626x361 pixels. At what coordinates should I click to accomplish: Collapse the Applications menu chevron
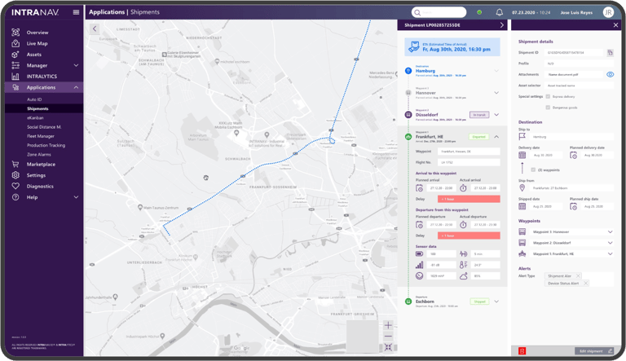tap(76, 87)
